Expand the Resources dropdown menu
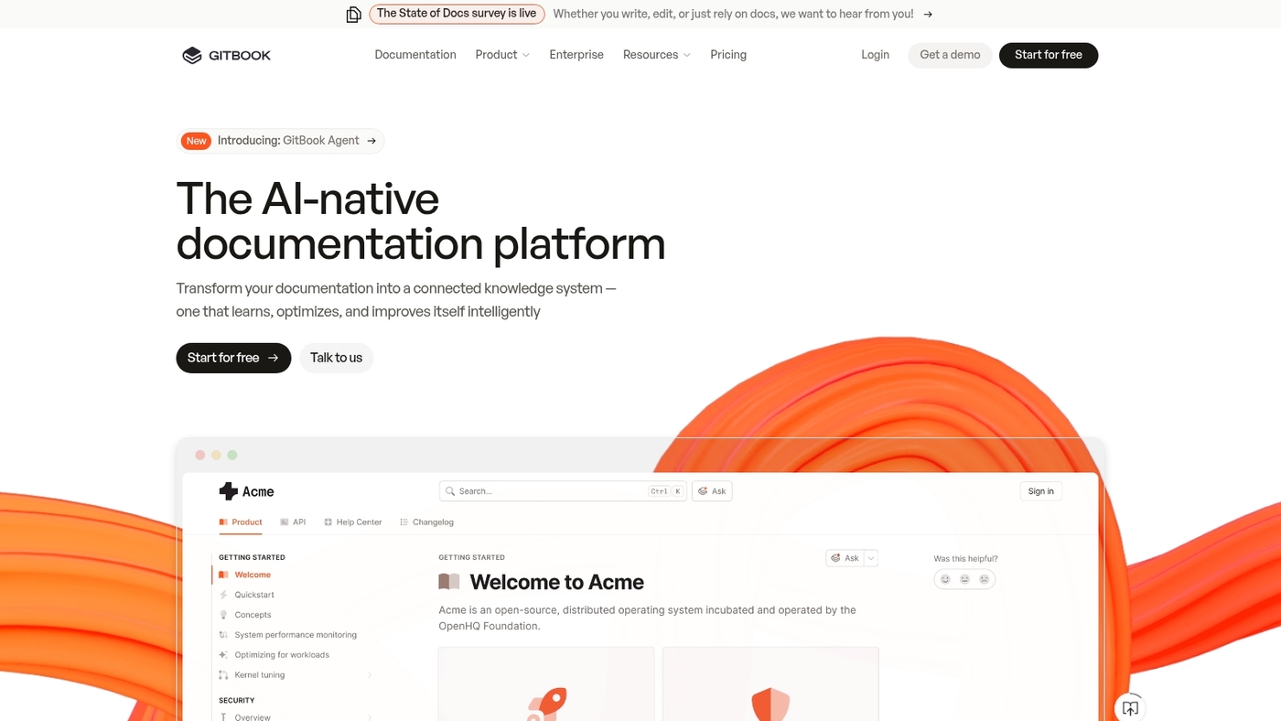1281x721 pixels. [656, 55]
